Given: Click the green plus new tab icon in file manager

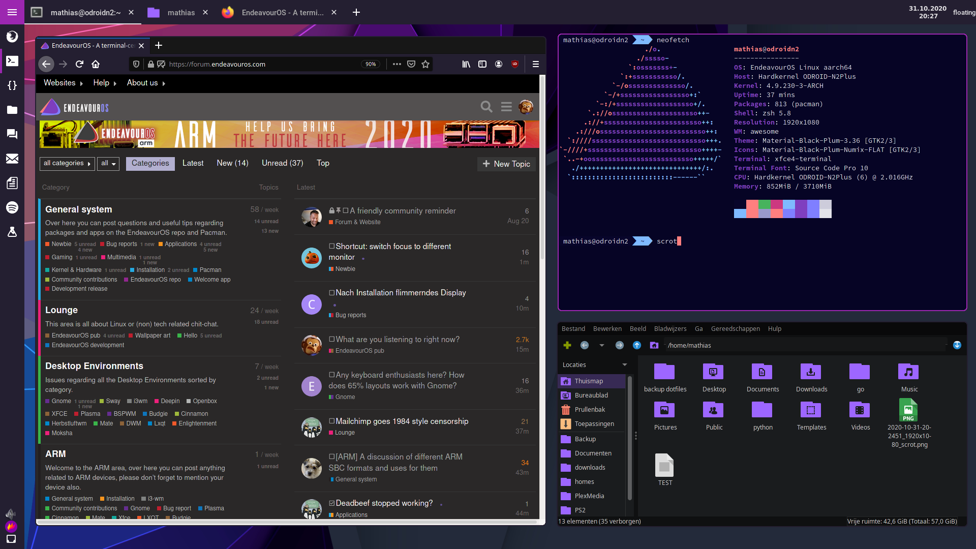Looking at the screenshot, I should [x=567, y=345].
